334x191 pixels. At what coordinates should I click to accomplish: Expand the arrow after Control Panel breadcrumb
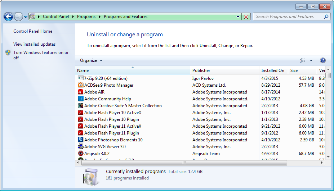click(73, 17)
